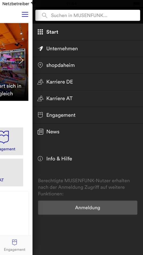Open the Engagement menu item
Screen dimensions: 143x255
click(x=88, y=115)
